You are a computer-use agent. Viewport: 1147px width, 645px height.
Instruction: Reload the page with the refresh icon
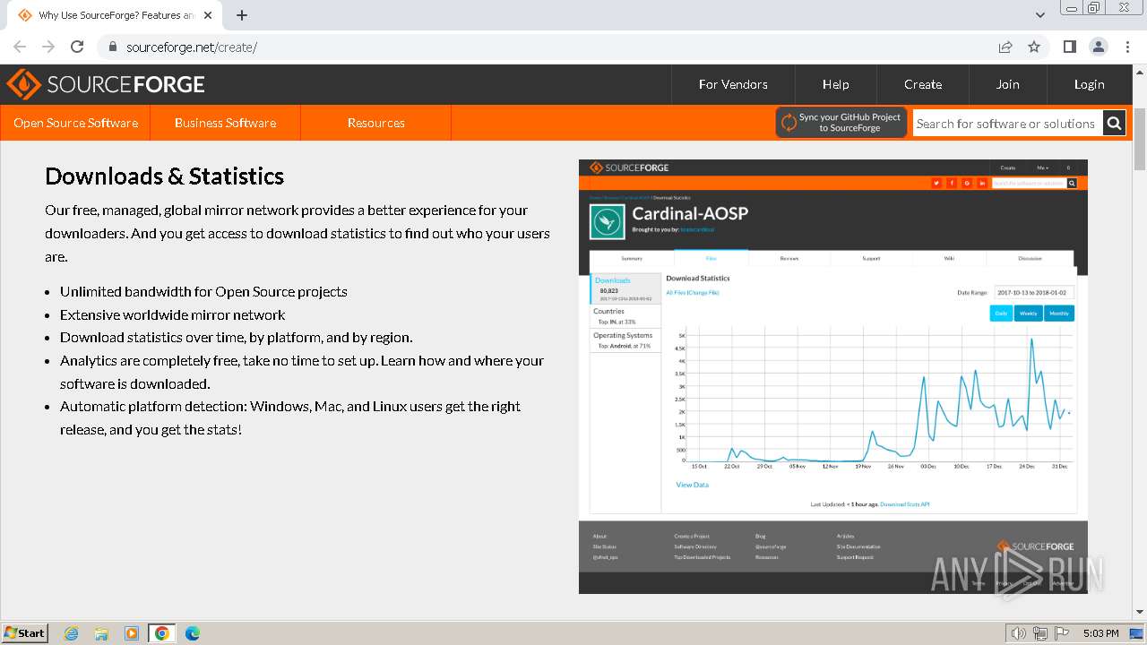coord(77,47)
